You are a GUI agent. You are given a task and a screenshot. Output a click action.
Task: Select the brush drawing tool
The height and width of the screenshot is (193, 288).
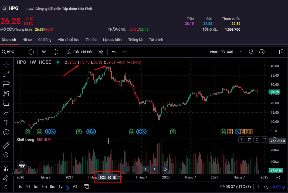pyautogui.click(x=6, y=113)
